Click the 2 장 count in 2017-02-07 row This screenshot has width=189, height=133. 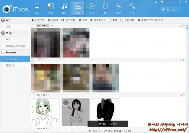tap(182, 26)
